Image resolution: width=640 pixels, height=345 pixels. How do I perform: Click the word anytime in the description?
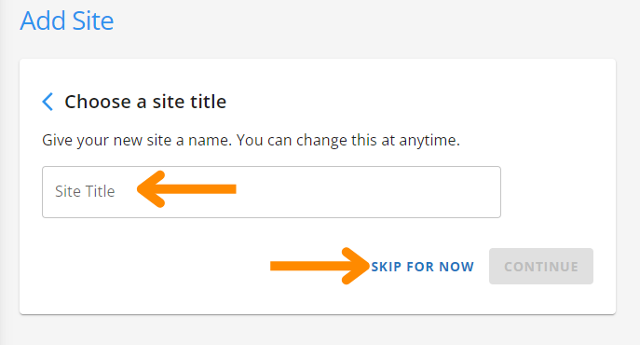click(x=429, y=141)
